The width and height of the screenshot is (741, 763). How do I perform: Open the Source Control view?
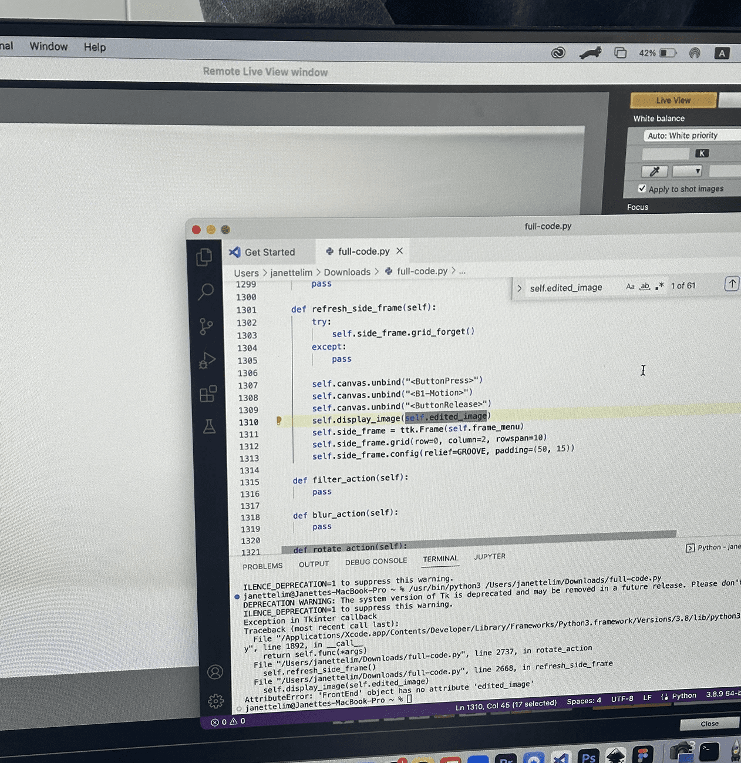[x=206, y=327]
